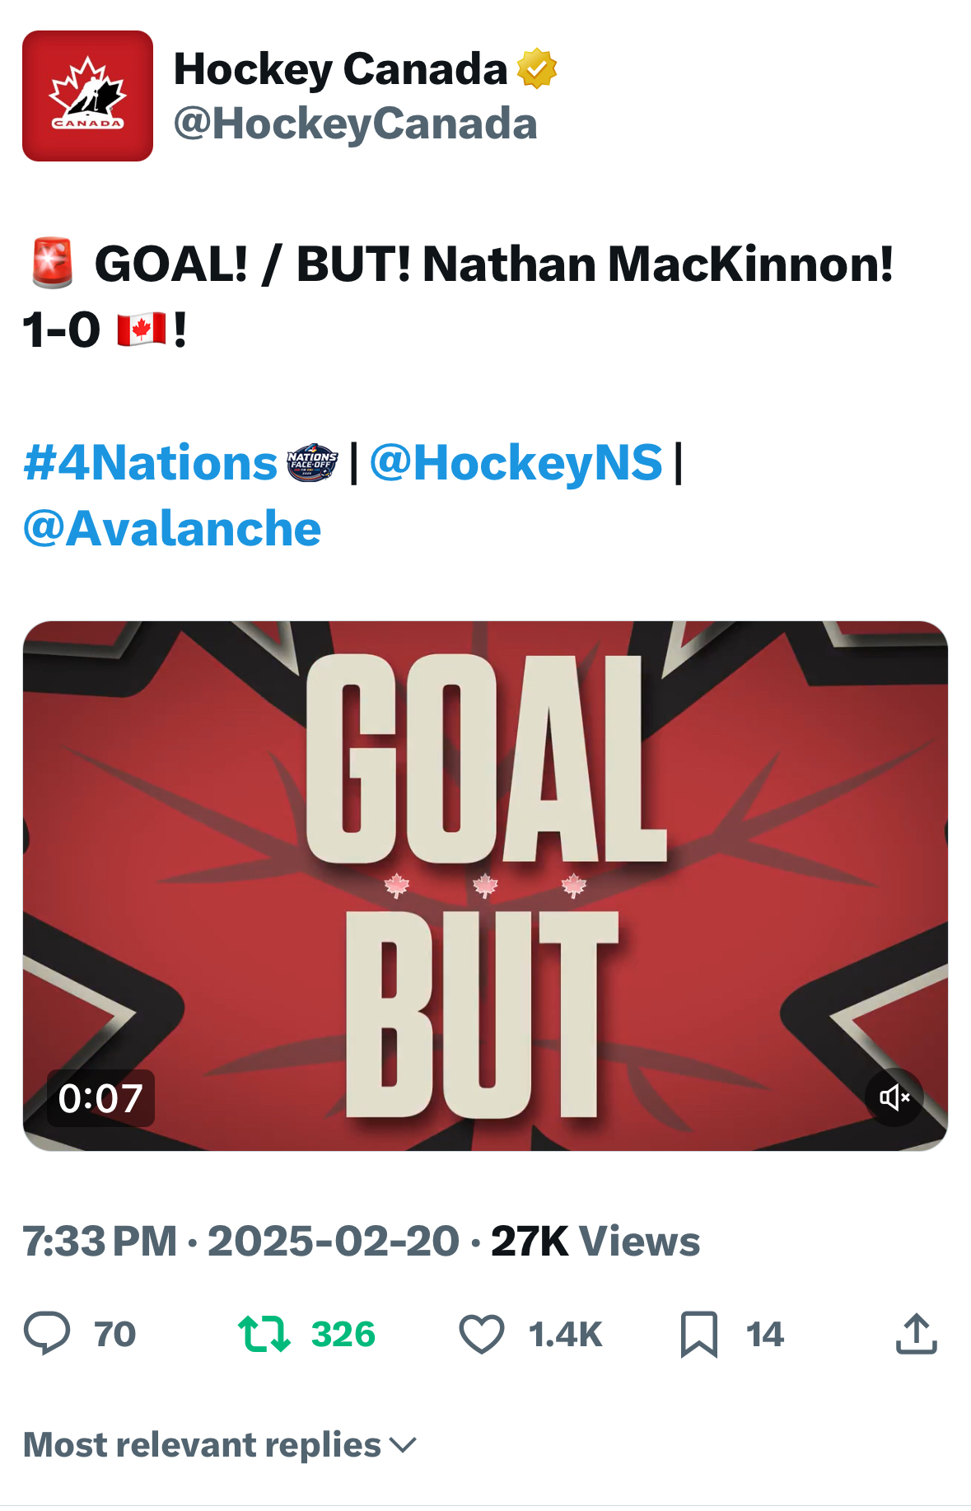
Task: Tap the share upload icon
Action: [916, 1333]
